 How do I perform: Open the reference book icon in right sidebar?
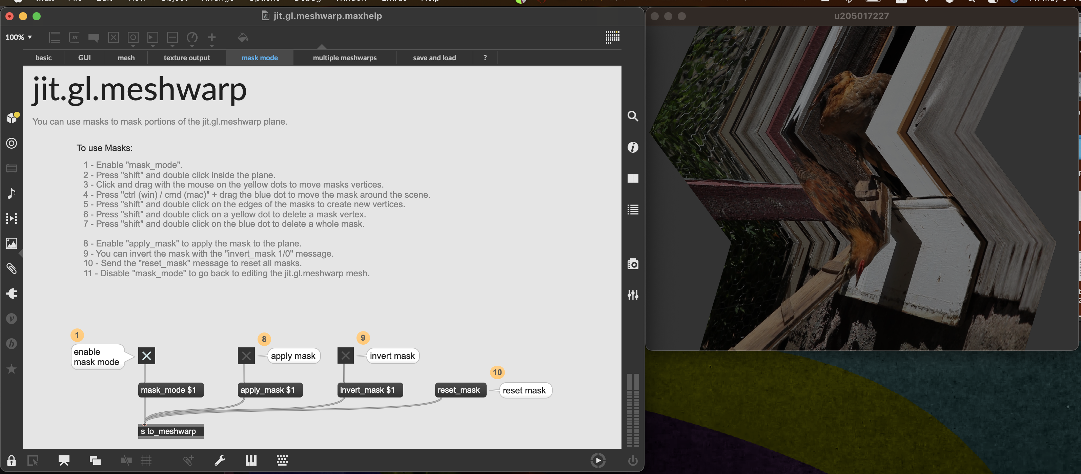pos(633,178)
